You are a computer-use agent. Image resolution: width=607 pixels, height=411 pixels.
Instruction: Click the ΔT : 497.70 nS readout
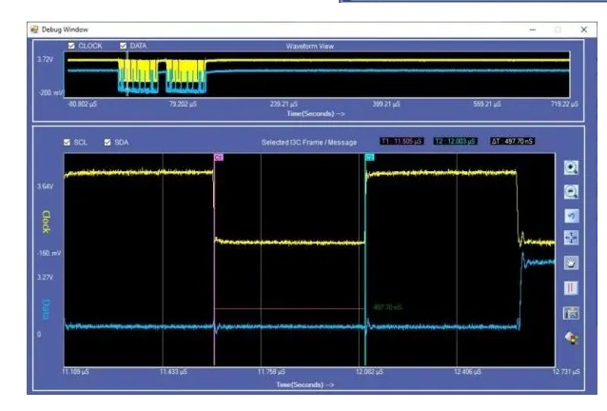point(512,141)
